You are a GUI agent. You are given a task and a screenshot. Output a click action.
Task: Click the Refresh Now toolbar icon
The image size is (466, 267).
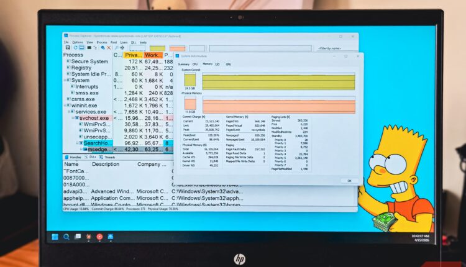coord(75,48)
